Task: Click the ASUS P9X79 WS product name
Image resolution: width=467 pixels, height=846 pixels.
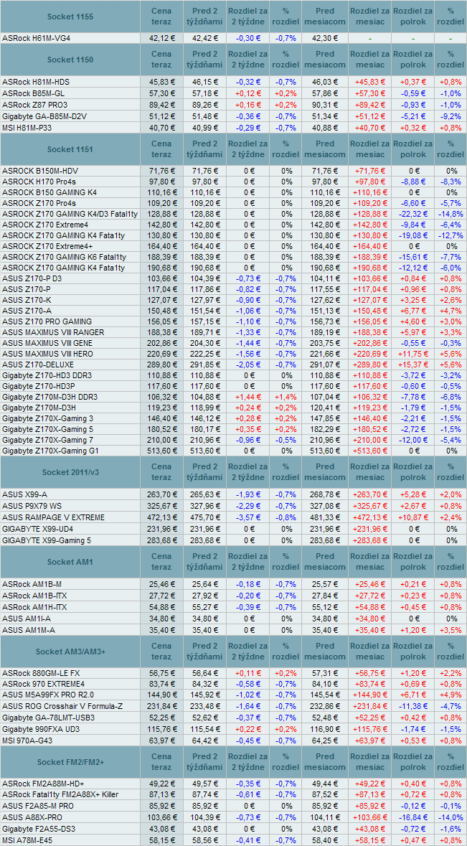Action: tap(33, 506)
